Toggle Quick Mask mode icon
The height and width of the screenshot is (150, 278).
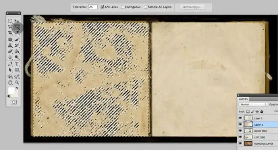14,102
